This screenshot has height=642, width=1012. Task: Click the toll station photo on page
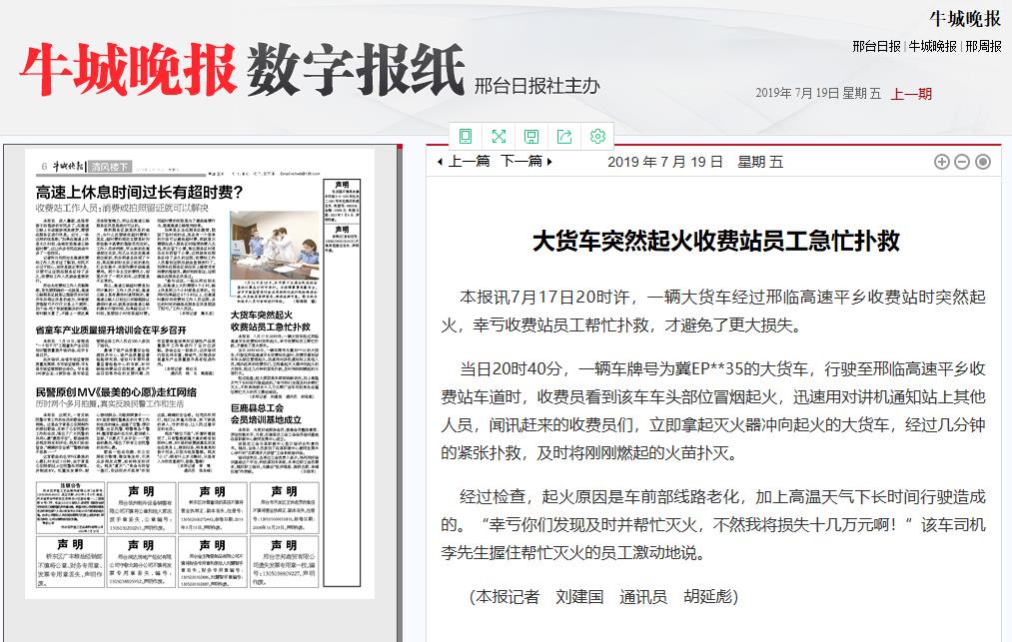pyautogui.click(x=275, y=246)
